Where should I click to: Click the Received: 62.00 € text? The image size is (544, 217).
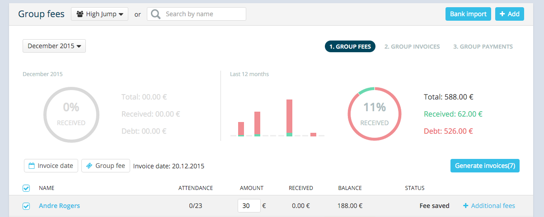point(453,114)
